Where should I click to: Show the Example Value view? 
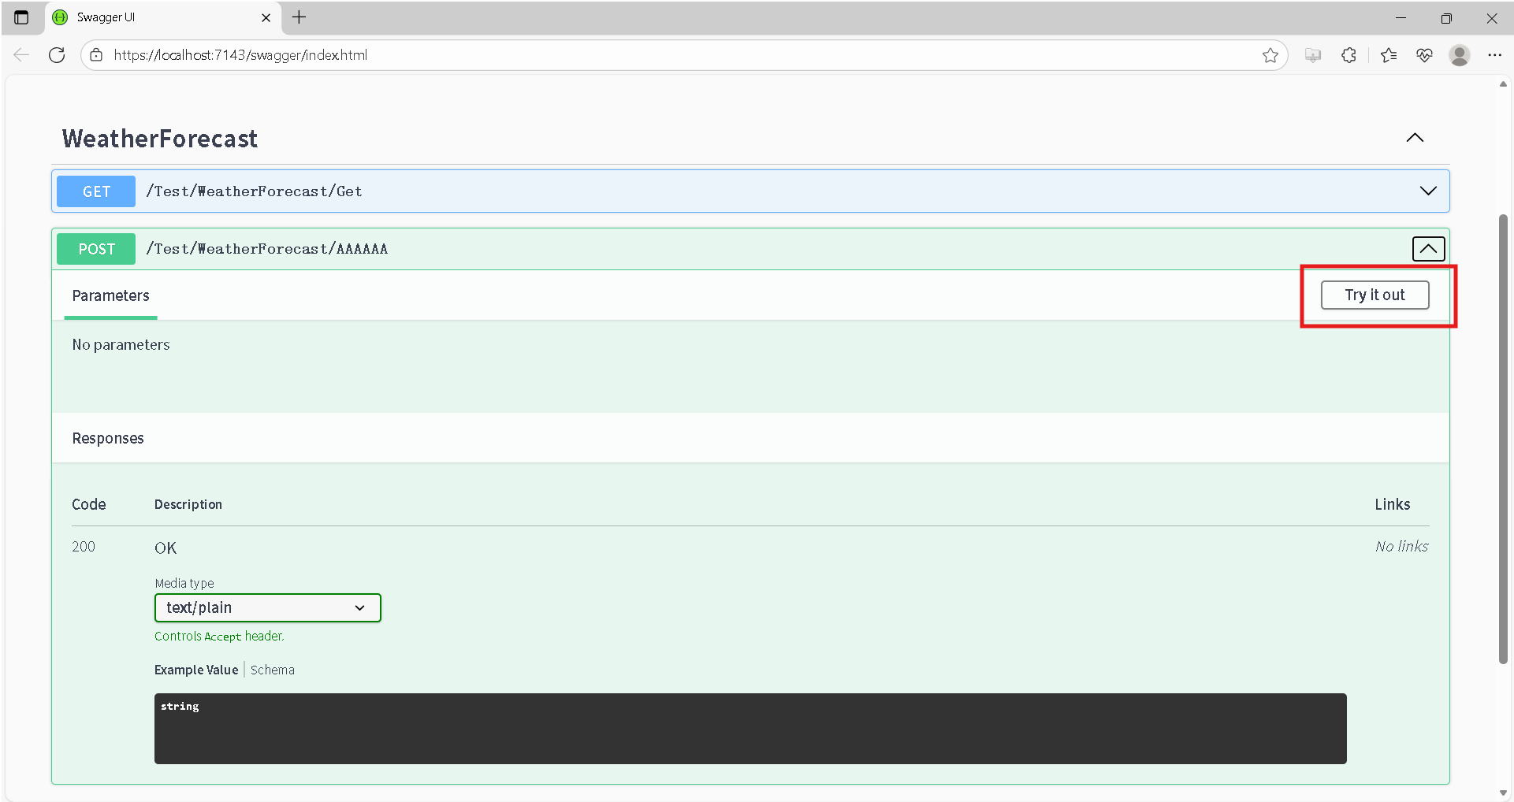pyautogui.click(x=196, y=670)
